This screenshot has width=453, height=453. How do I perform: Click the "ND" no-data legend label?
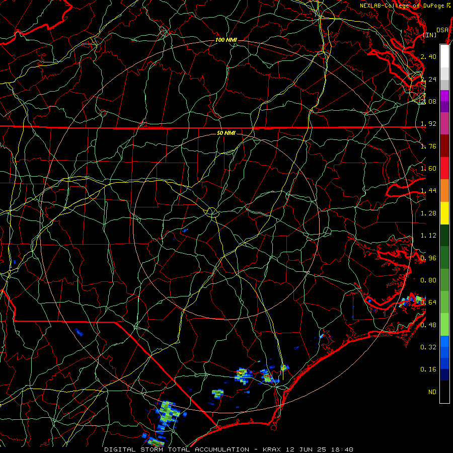coord(432,392)
